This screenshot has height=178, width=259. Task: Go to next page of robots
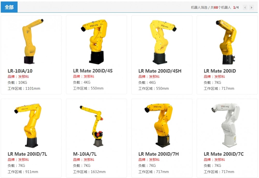coord(251,8)
